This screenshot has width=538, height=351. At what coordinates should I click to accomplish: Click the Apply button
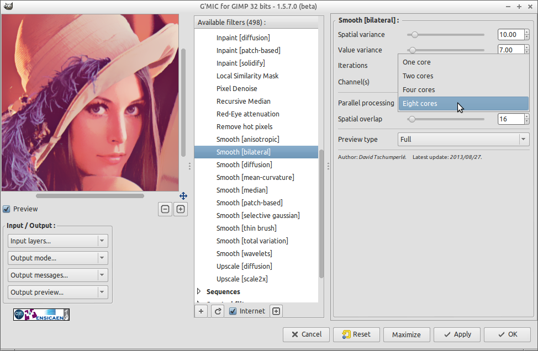coord(457,334)
